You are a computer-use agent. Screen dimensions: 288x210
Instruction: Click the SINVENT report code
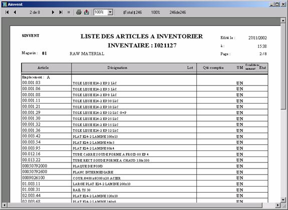31,36
